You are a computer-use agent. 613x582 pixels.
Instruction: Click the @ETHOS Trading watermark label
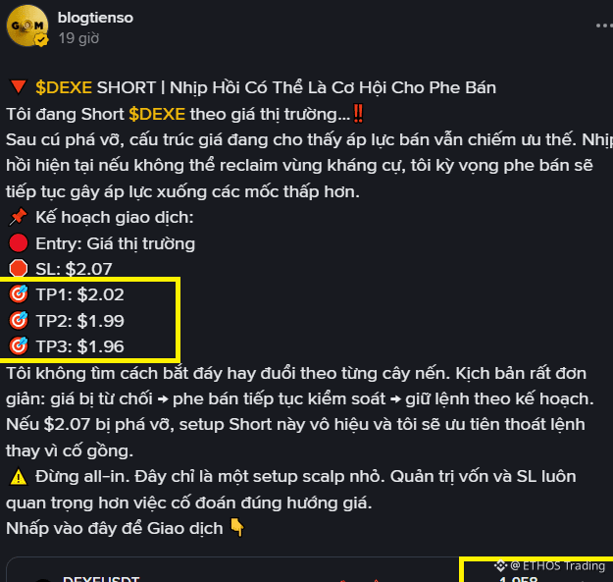pos(550,566)
